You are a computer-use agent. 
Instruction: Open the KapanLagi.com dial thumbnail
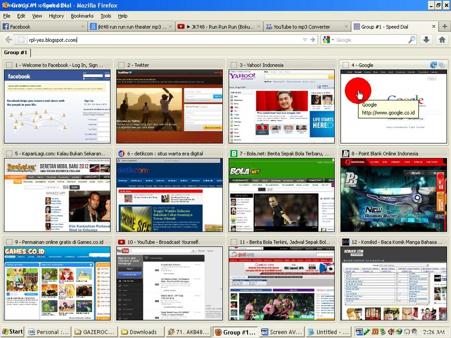[x=57, y=195]
